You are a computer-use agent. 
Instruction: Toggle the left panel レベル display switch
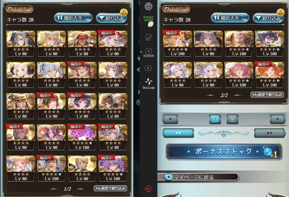(x=20, y=9)
